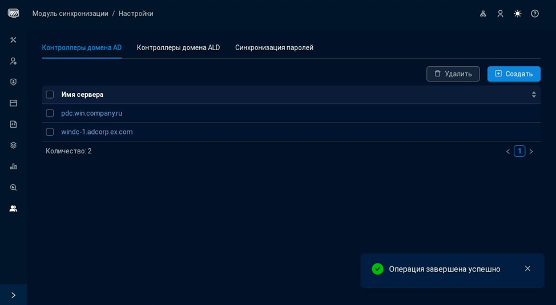Expand the sidebar with bottom chevron
This screenshot has height=305, width=556.
point(13,295)
